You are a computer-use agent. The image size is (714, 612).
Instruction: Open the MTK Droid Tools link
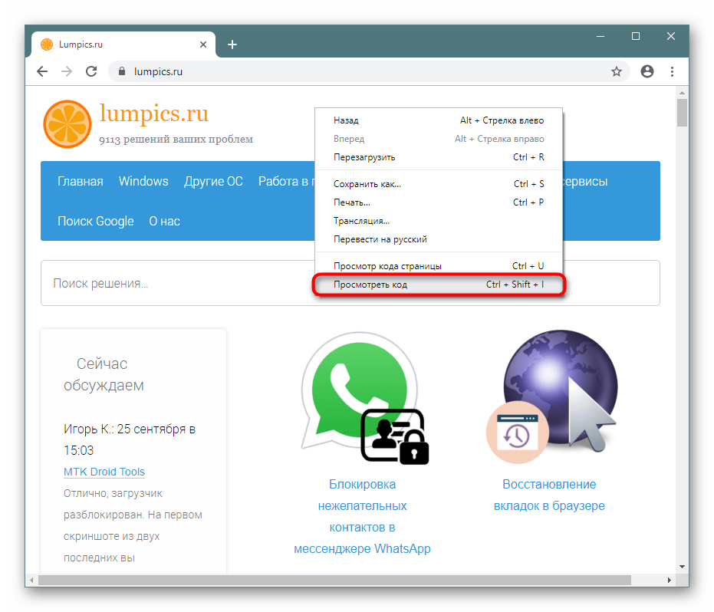[x=104, y=472]
